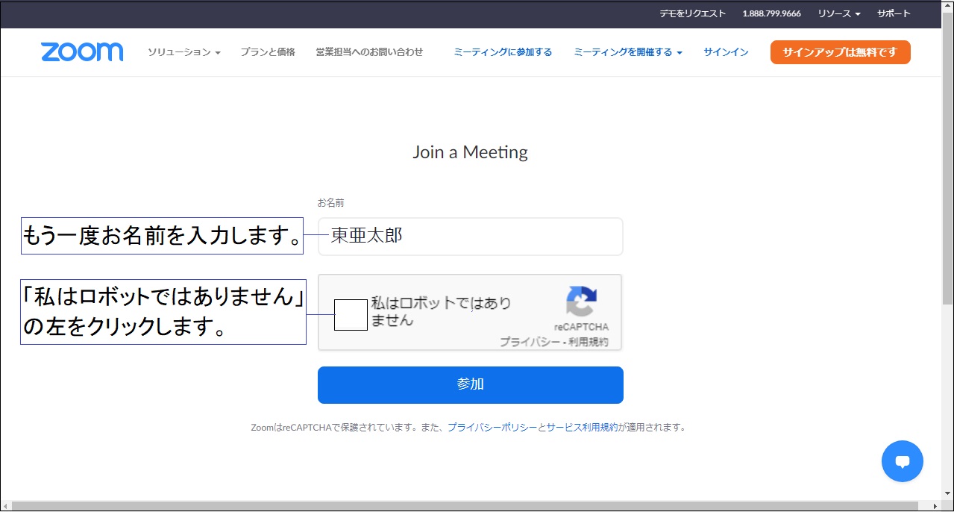Expand the ミーティングを開催する dropdown

click(627, 52)
